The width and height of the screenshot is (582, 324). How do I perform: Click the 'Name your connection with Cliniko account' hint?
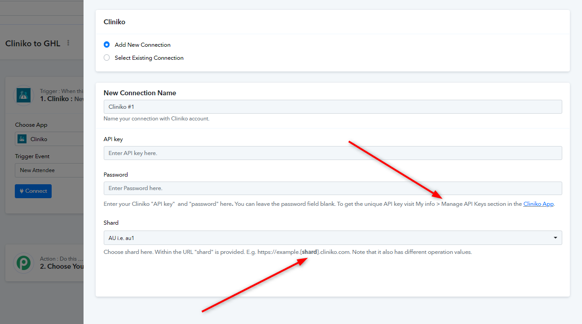coord(156,119)
